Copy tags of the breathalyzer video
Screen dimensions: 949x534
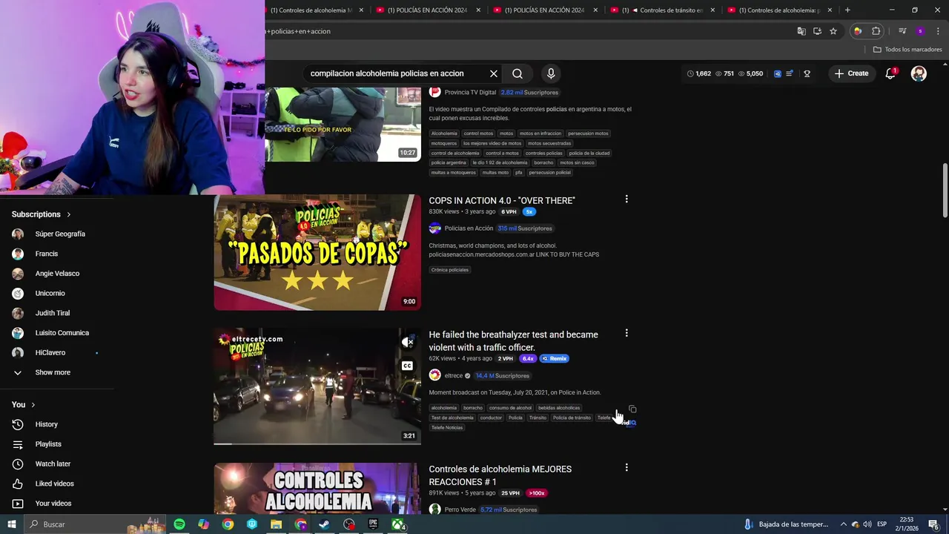tap(632, 409)
